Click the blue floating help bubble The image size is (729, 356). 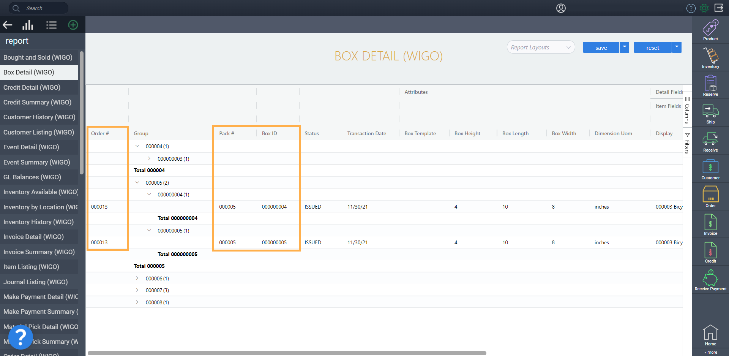[x=21, y=337]
